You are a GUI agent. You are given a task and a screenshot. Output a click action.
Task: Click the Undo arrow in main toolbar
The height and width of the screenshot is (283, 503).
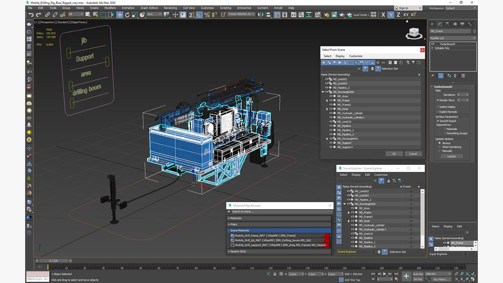[x=31, y=15]
